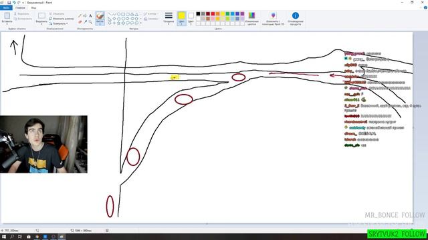The image size is (428, 240).
Task: Click the Copy button
Action: point(23,19)
